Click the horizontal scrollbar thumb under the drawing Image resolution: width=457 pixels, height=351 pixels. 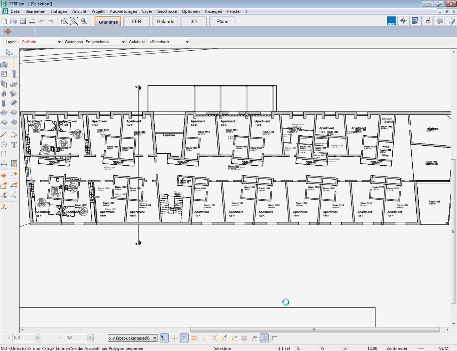pos(315,330)
